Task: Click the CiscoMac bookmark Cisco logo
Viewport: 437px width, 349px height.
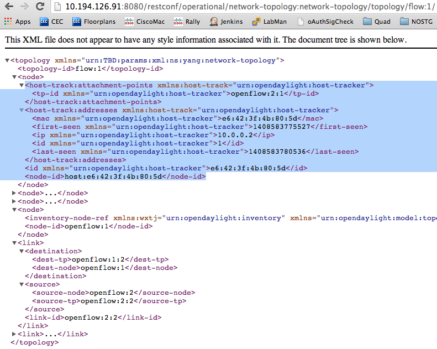Action: pos(129,22)
